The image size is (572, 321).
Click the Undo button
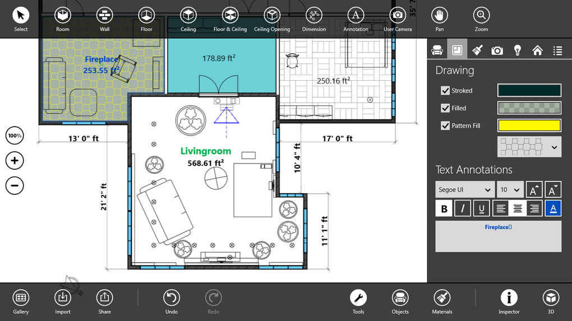(x=172, y=302)
